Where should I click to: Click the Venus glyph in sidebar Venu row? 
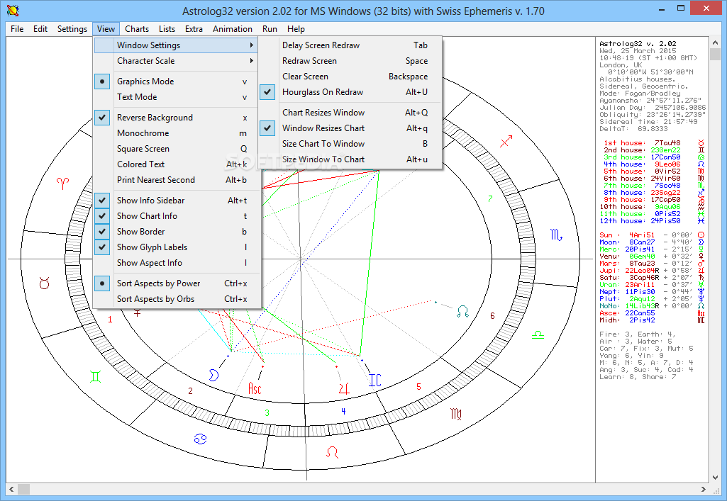pos(701,256)
